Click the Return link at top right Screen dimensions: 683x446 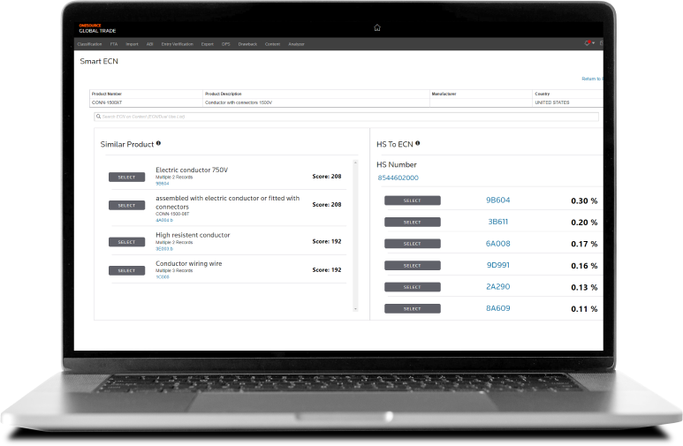(x=591, y=79)
